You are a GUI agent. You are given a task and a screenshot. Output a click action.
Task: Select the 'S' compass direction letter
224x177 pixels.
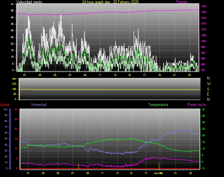209,89
